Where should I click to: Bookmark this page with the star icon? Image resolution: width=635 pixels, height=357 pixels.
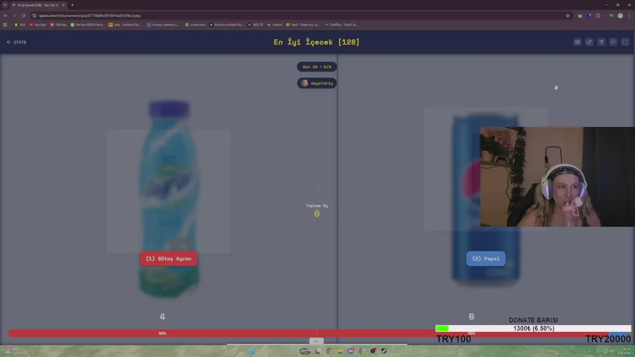coord(568,15)
